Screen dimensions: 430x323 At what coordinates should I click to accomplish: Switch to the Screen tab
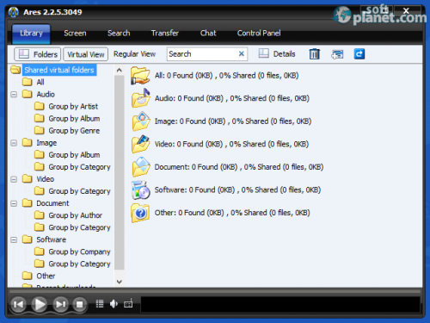75,34
